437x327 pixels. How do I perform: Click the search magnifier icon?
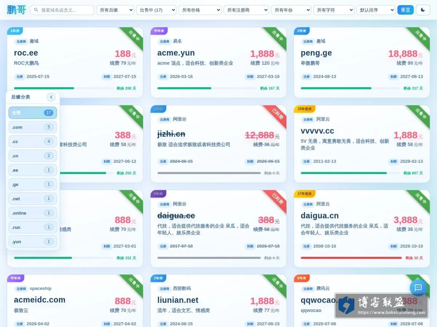36,10
